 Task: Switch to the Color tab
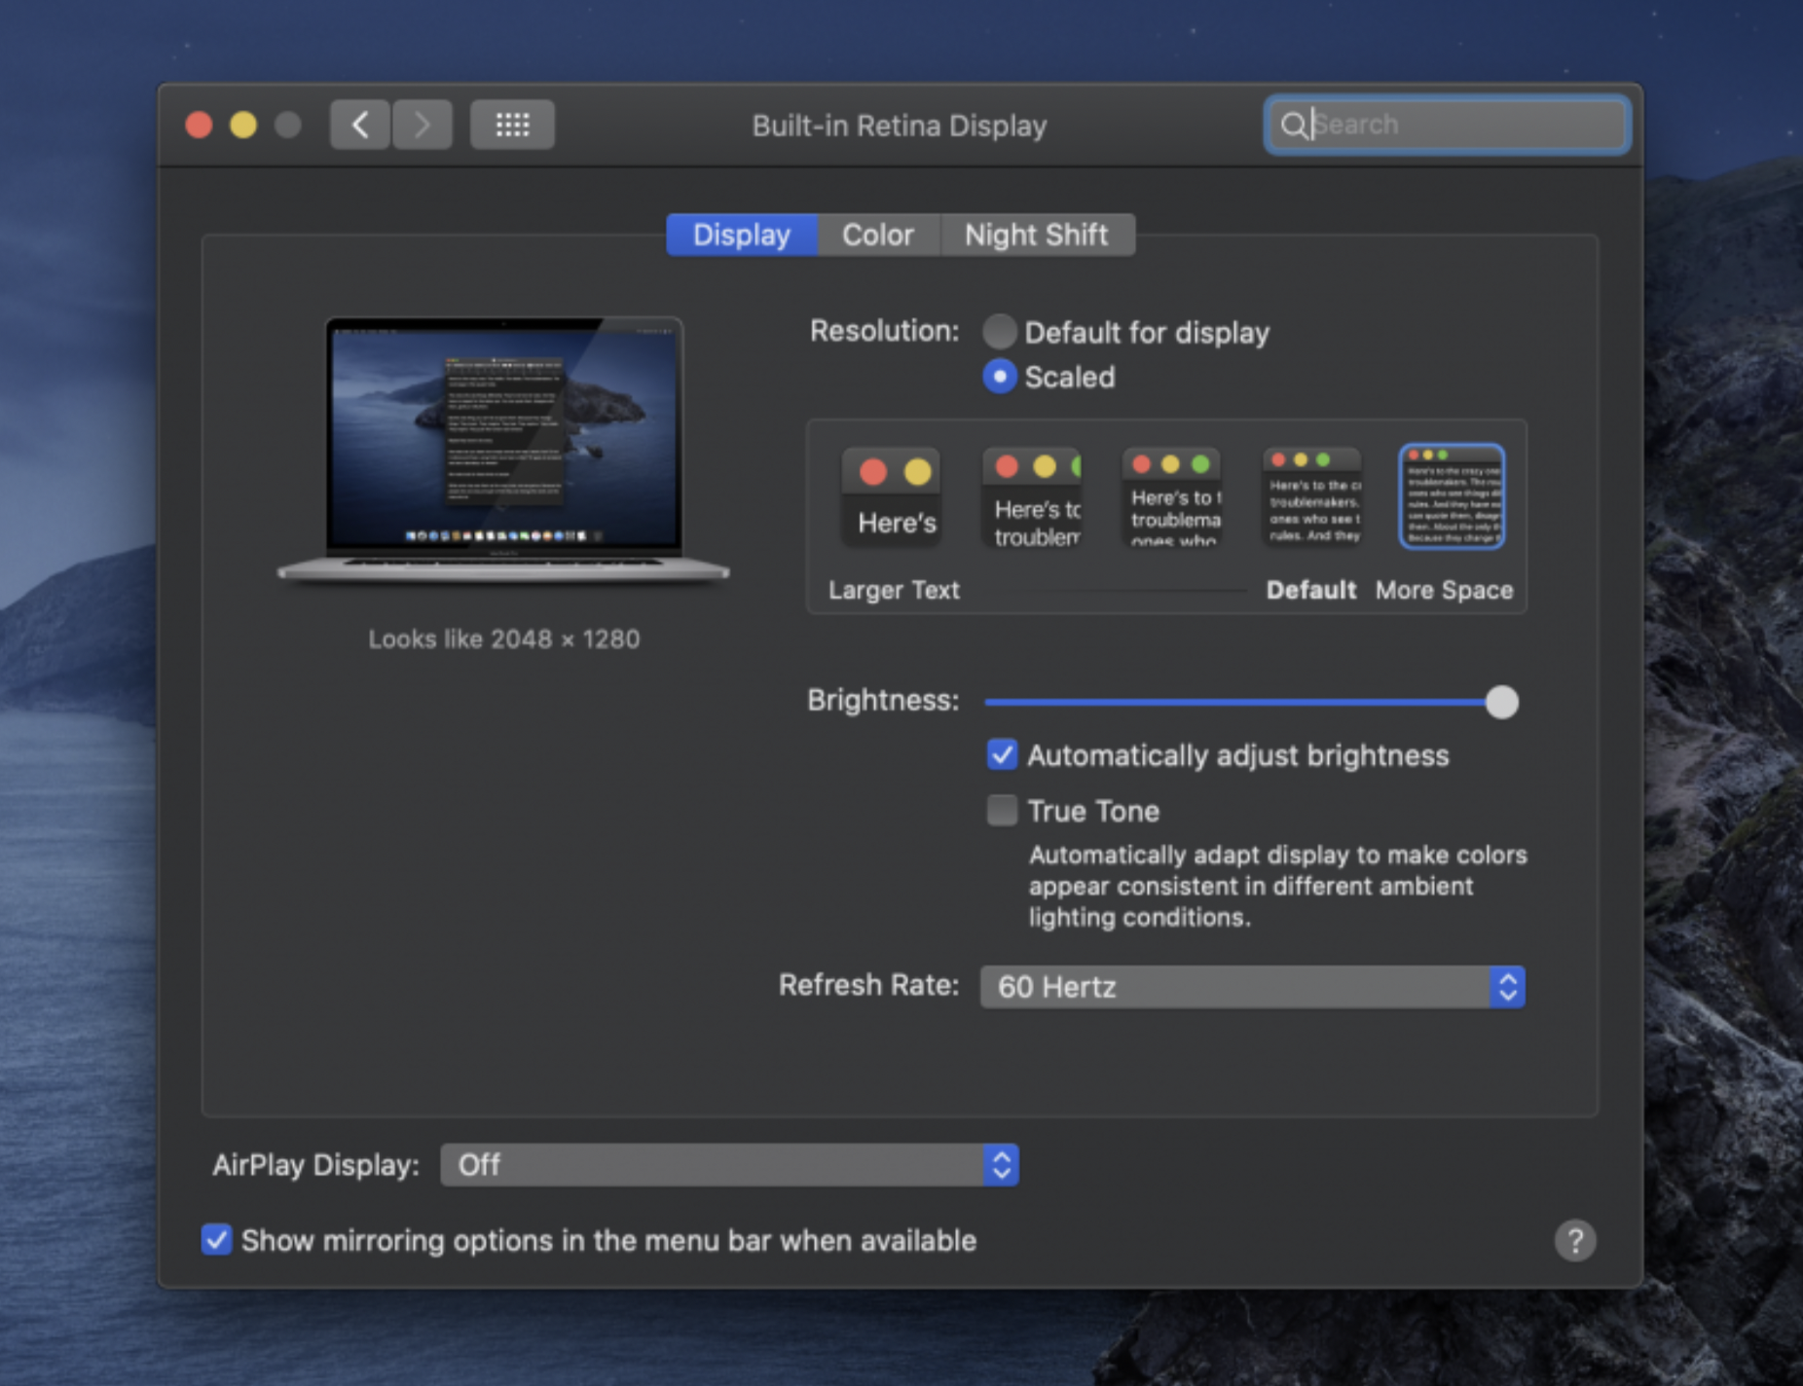878,235
